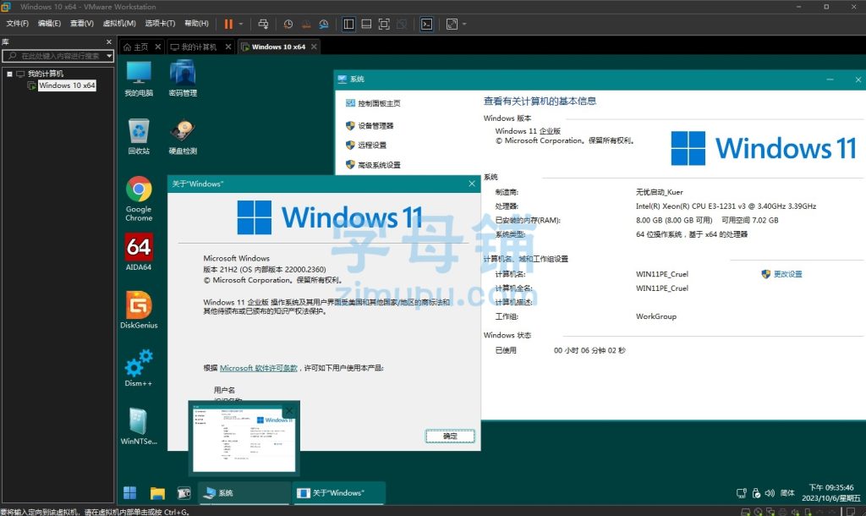Click the WIN11PE_Cruel computer name value
Screen dimensions: 866x516
(x=661, y=274)
